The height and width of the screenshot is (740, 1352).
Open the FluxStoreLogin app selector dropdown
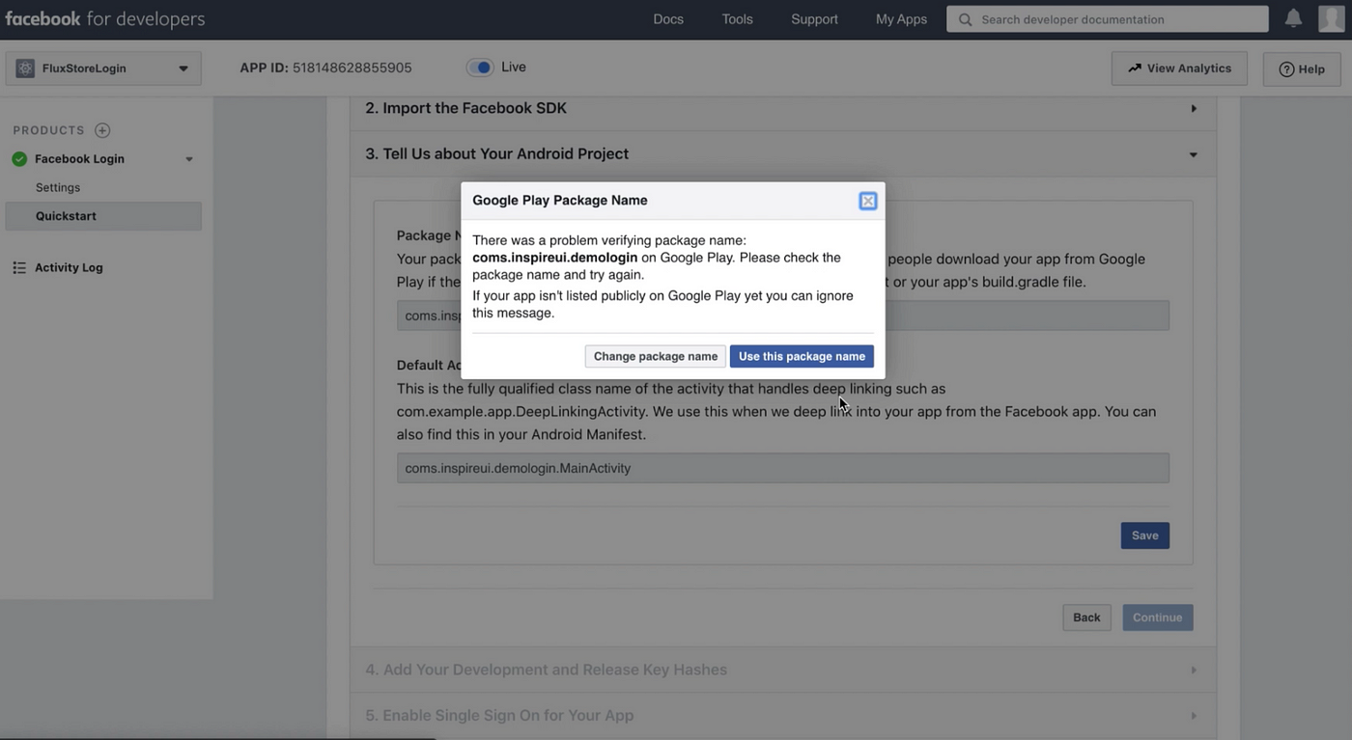(103, 69)
